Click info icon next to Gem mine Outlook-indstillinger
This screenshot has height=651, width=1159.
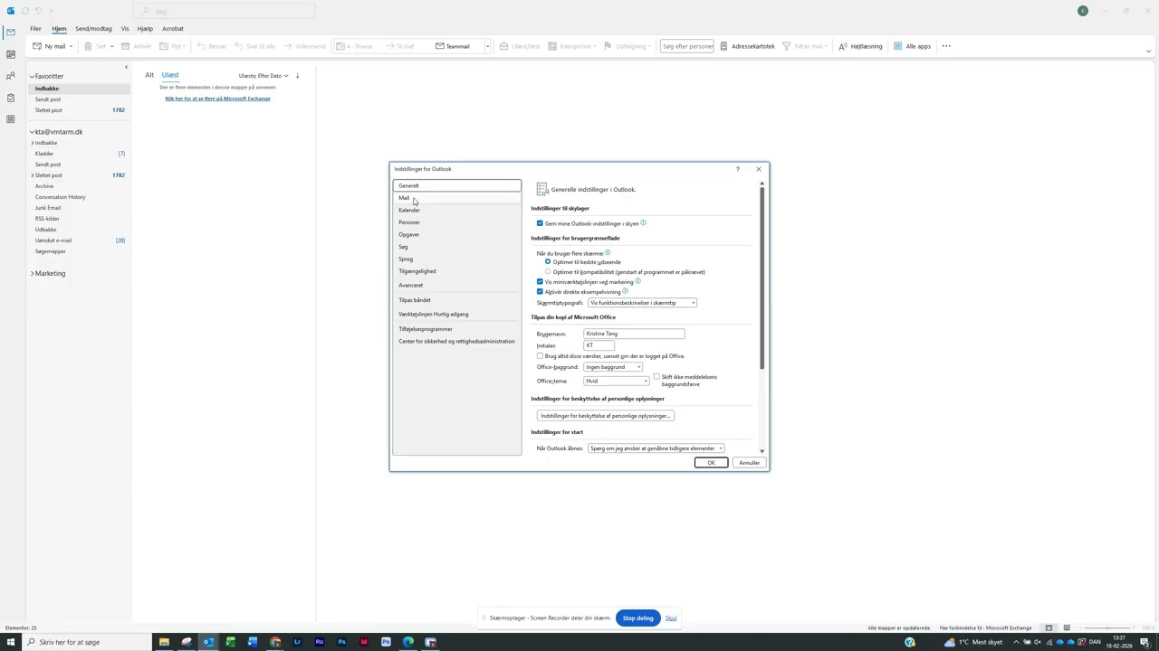pyautogui.click(x=644, y=222)
